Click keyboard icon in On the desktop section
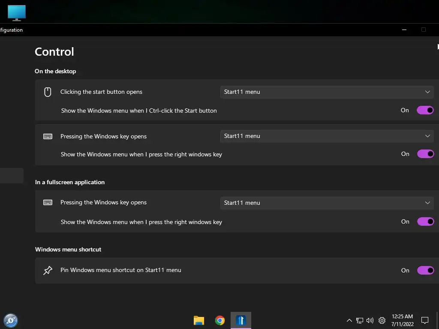439x329 pixels. (x=48, y=136)
